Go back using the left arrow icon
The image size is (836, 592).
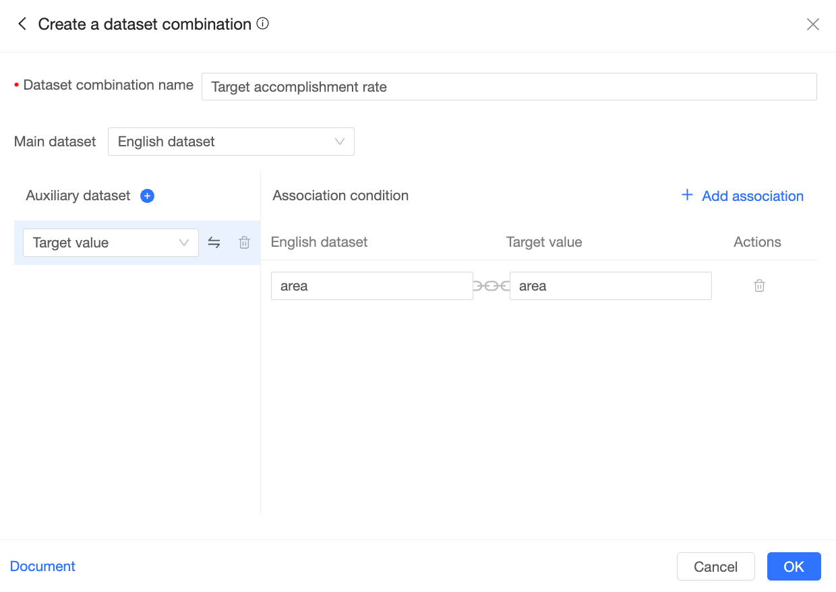coord(22,24)
